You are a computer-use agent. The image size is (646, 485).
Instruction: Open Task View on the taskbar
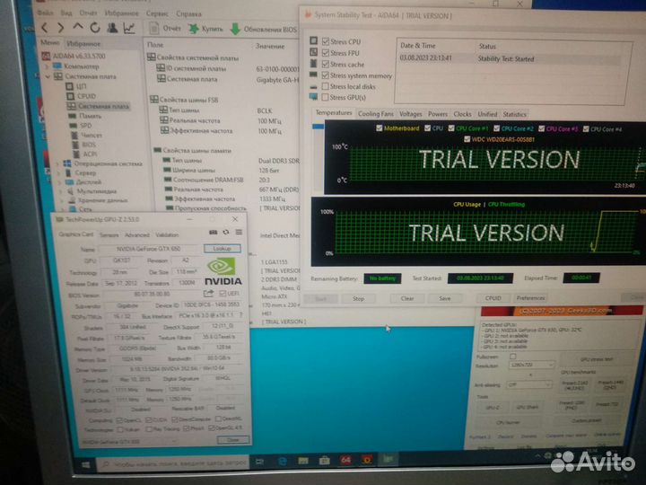(259, 462)
